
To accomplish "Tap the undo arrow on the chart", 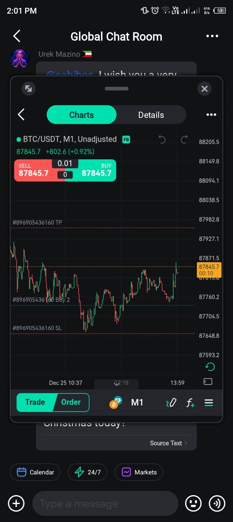I will 162,139.
